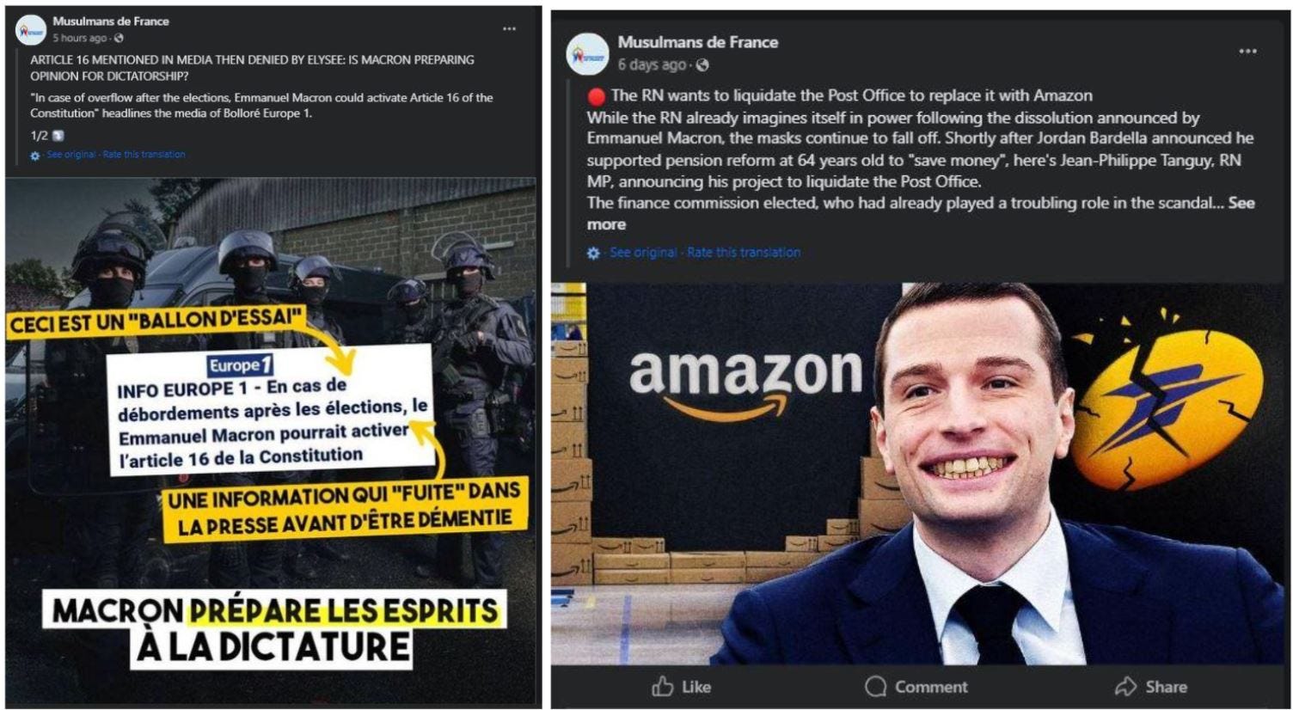Image resolution: width=1293 pixels, height=710 pixels.
Task: Click Rate this translation on the right post
Action: pos(744,252)
